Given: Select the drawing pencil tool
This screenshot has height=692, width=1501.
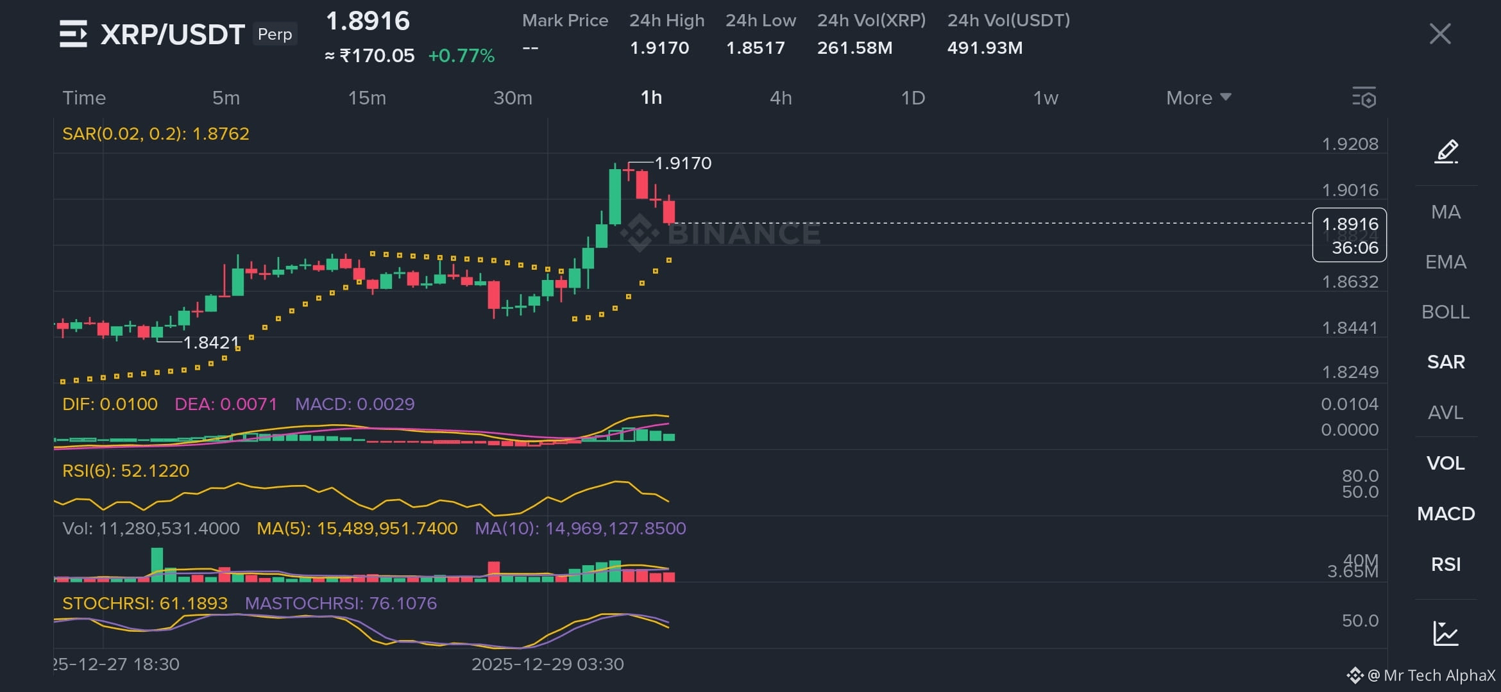Looking at the screenshot, I should click(1446, 152).
